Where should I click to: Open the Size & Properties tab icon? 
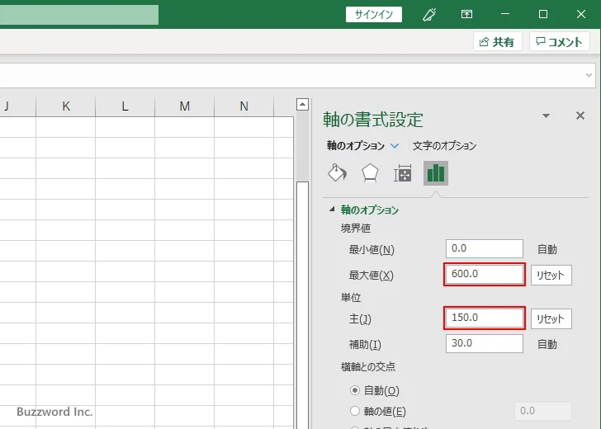(403, 173)
